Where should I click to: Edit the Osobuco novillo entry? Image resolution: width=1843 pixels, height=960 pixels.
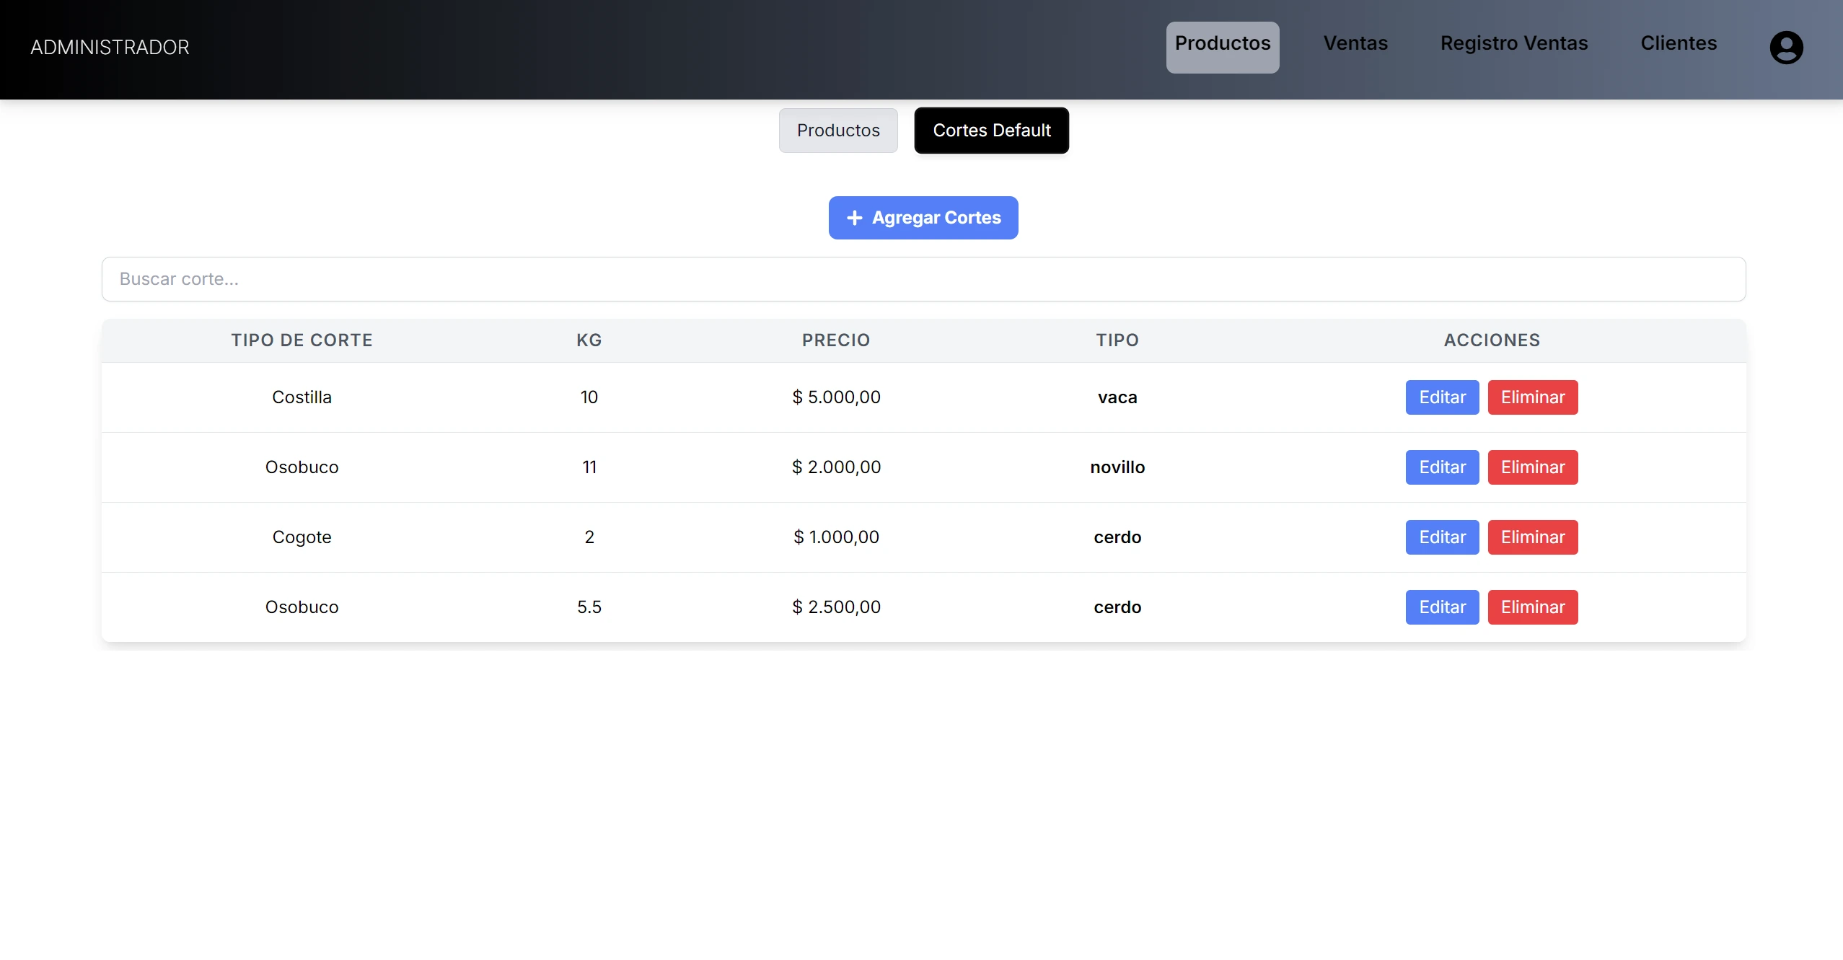coord(1442,467)
